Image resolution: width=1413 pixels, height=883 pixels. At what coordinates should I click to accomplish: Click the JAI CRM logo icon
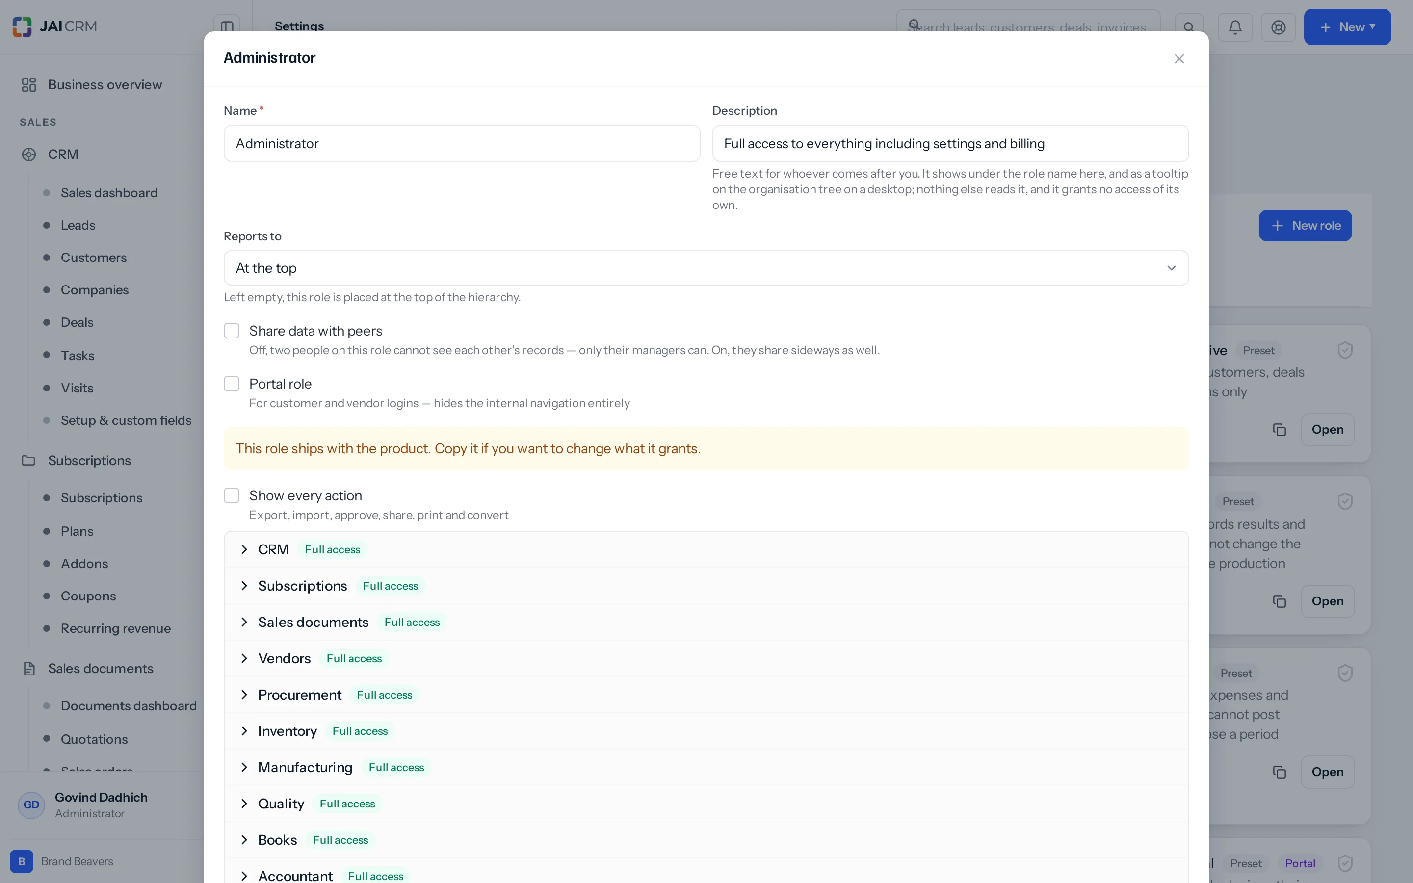[22, 27]
